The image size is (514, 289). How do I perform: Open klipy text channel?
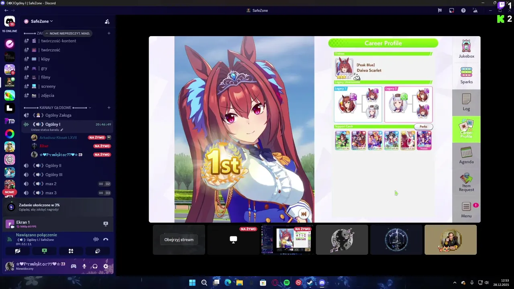coord(67,59)
